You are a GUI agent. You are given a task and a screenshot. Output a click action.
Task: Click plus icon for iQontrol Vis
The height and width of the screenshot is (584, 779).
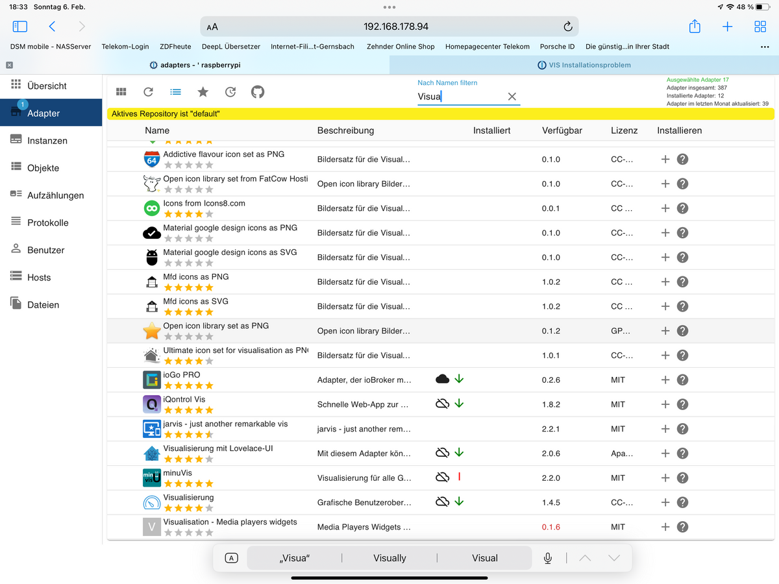[665, 404]
